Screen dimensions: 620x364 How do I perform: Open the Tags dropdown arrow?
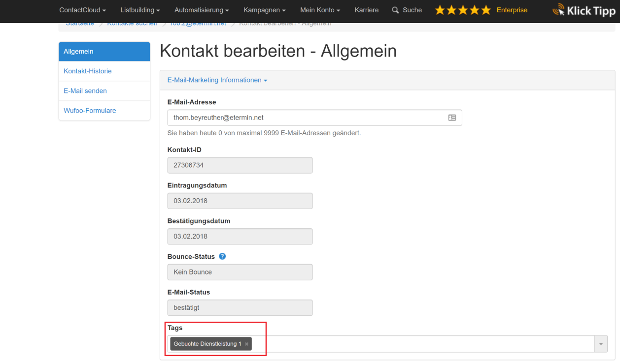click(600, 344)
